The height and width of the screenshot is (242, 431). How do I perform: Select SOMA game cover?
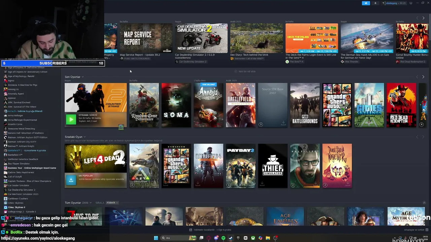(x=176, y=105)
